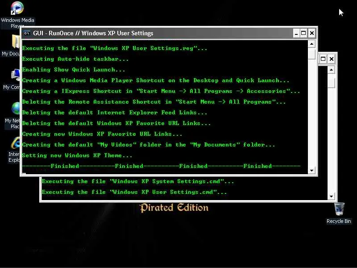Click the line 'Enabling Show Quick Launch...'
The width and height of the screenshot is (357, 268).
coord(74,70)
